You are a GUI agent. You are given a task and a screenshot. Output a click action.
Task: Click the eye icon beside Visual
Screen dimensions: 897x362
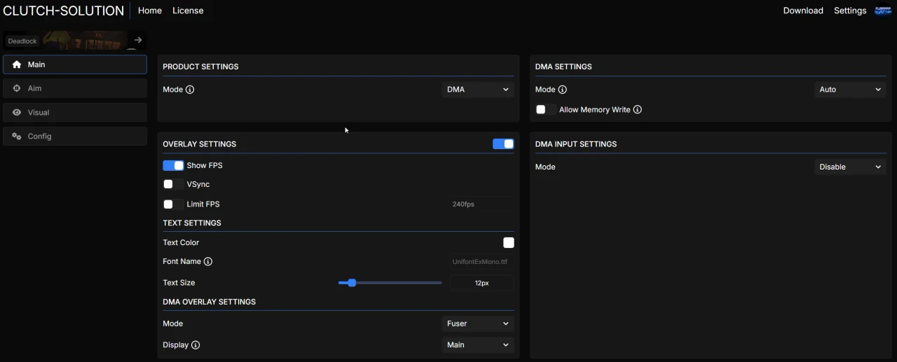pyautogui.click(x=17, y=112)
